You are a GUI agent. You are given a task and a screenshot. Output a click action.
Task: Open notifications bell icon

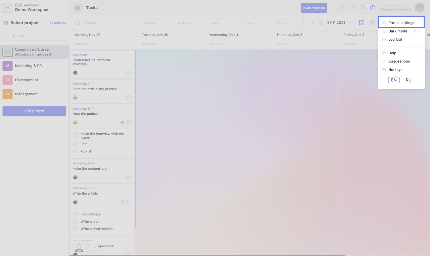352,8
